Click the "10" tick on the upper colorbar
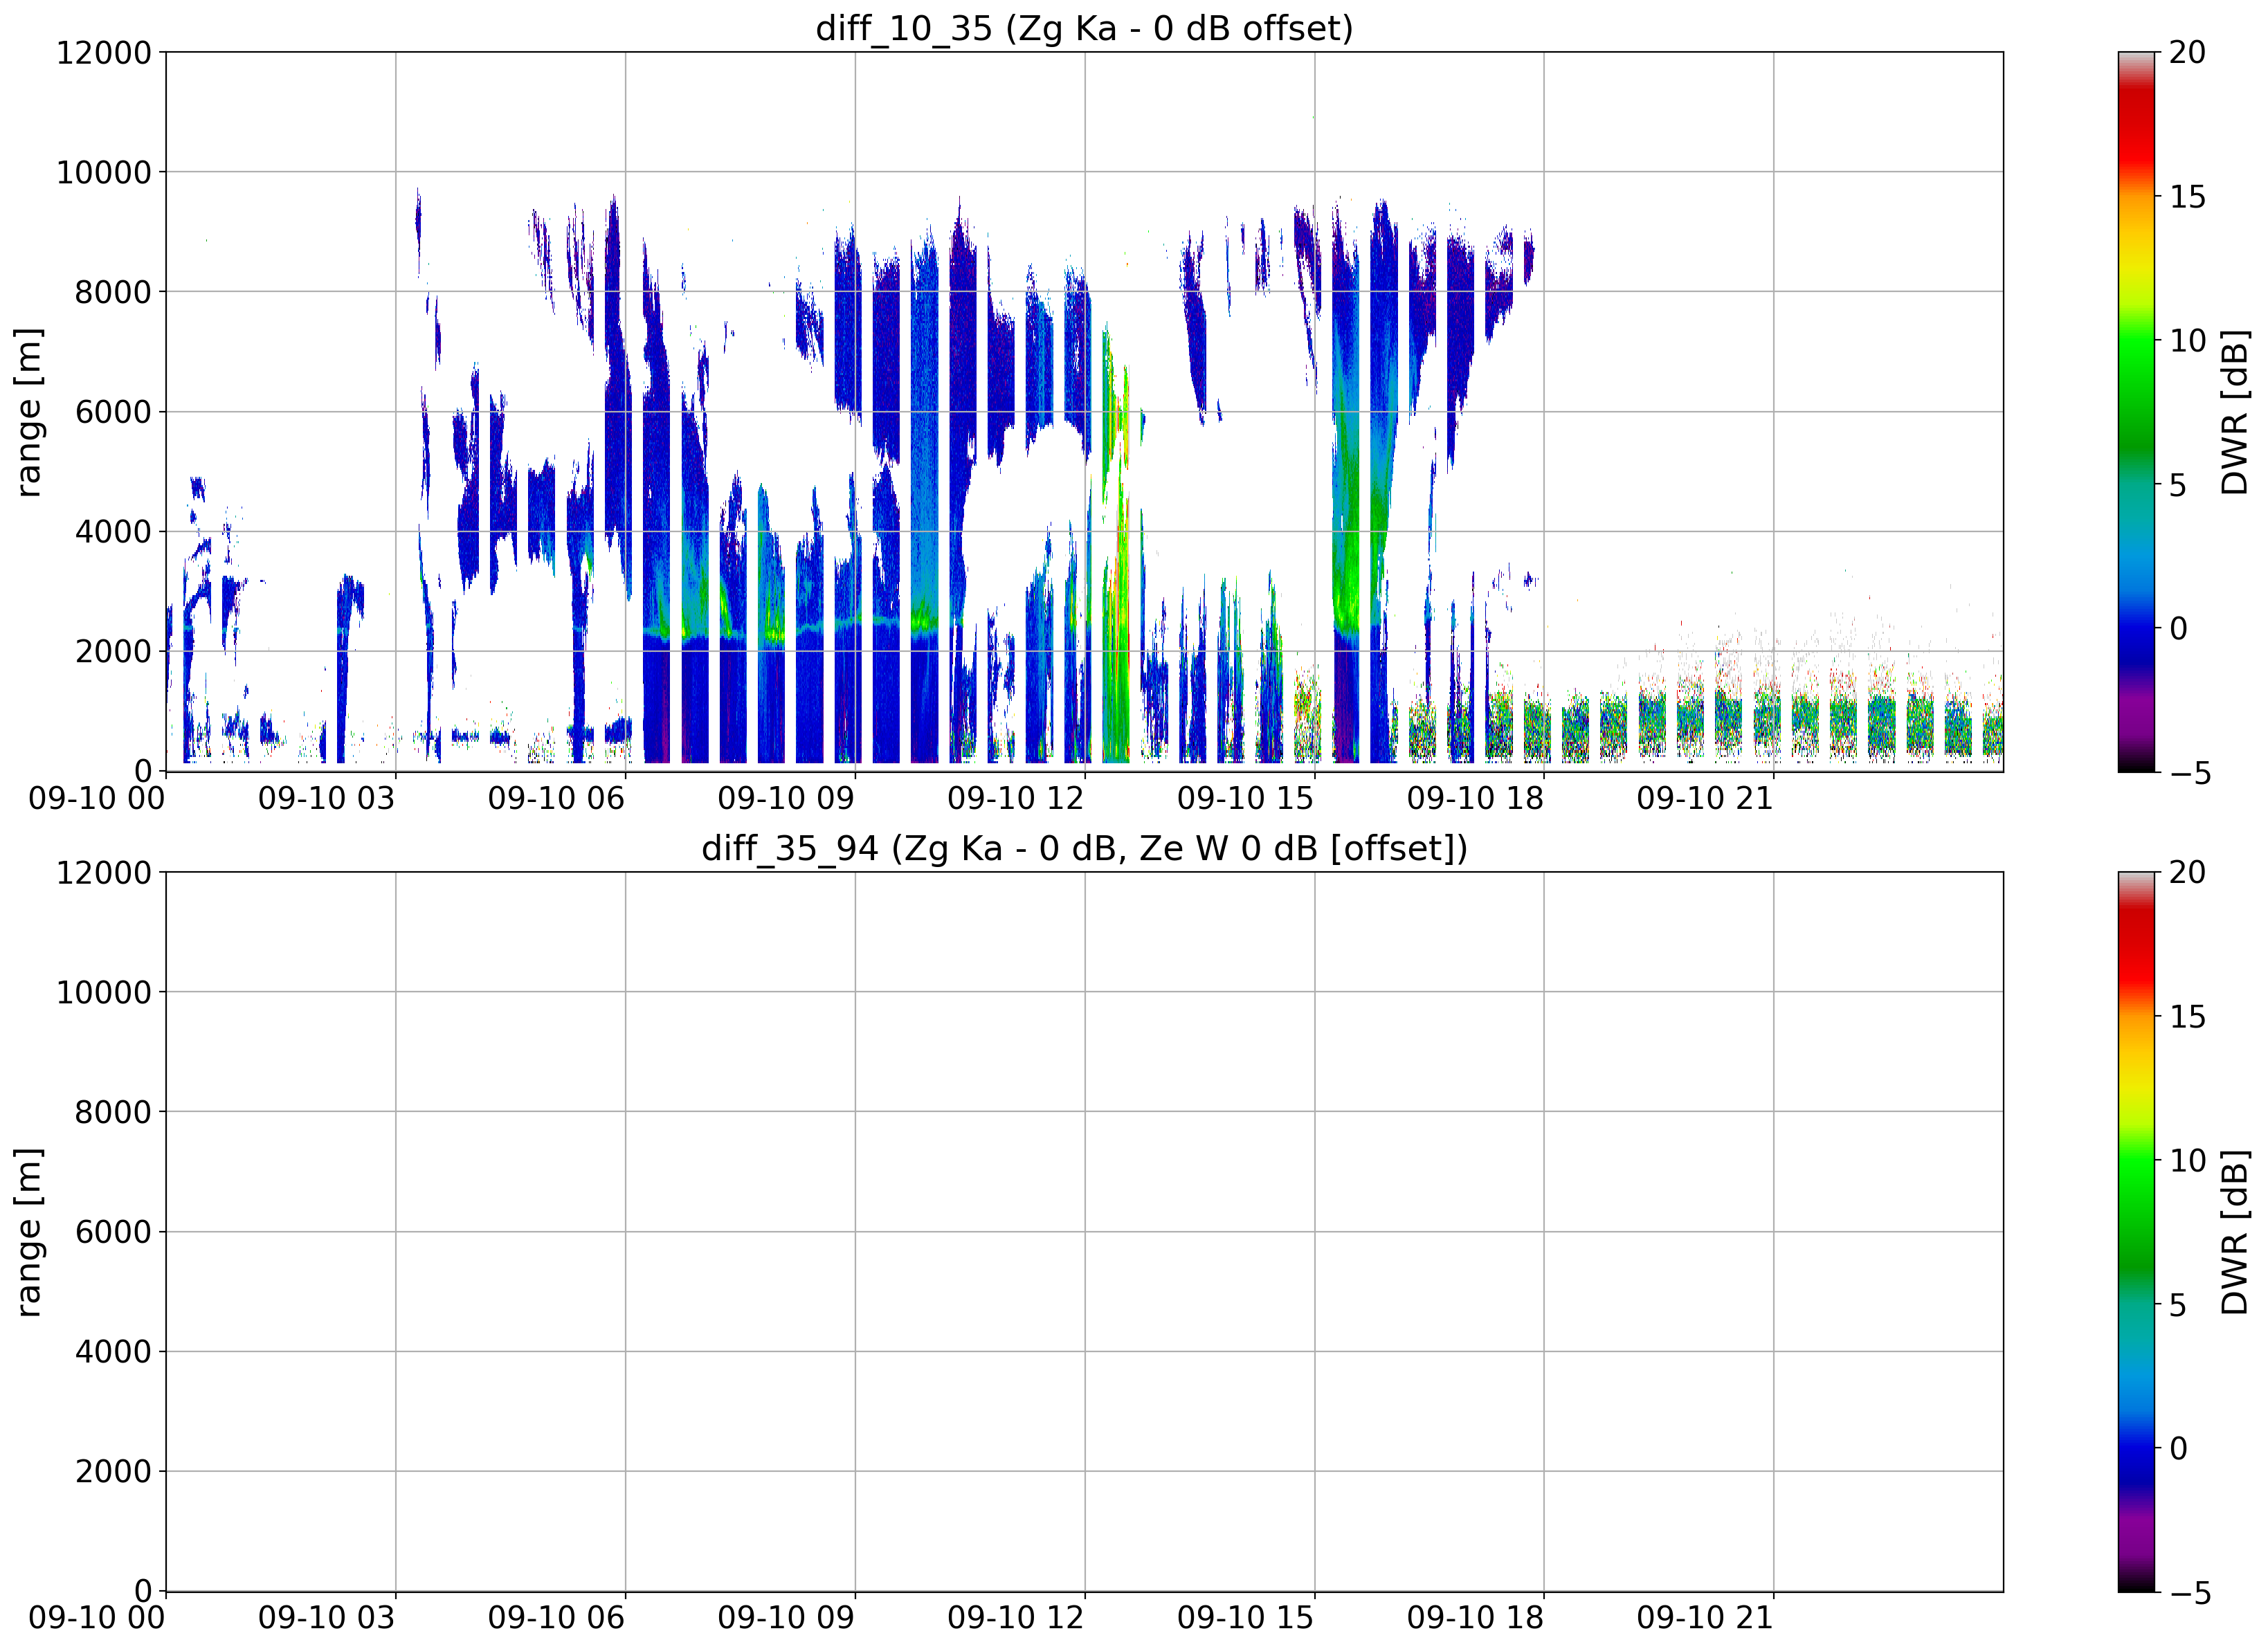Image resolution: width=2268 pixels, height=1649 pixels. tap(2187, 341)
